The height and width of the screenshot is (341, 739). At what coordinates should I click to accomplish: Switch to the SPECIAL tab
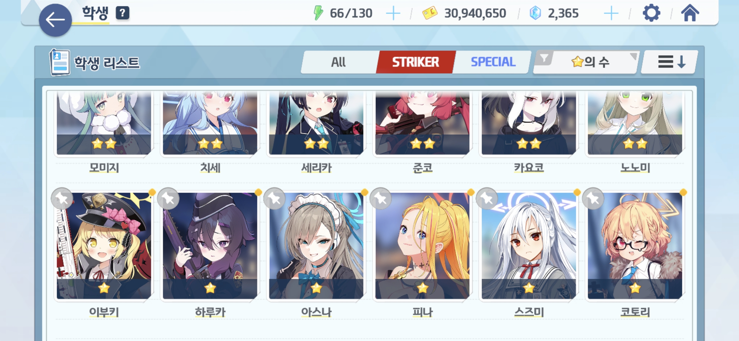point(493,62)
